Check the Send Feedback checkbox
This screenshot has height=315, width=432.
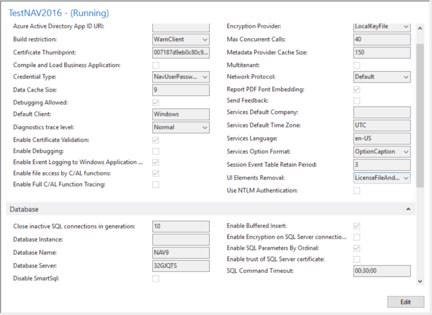click(x=357, y=101)
